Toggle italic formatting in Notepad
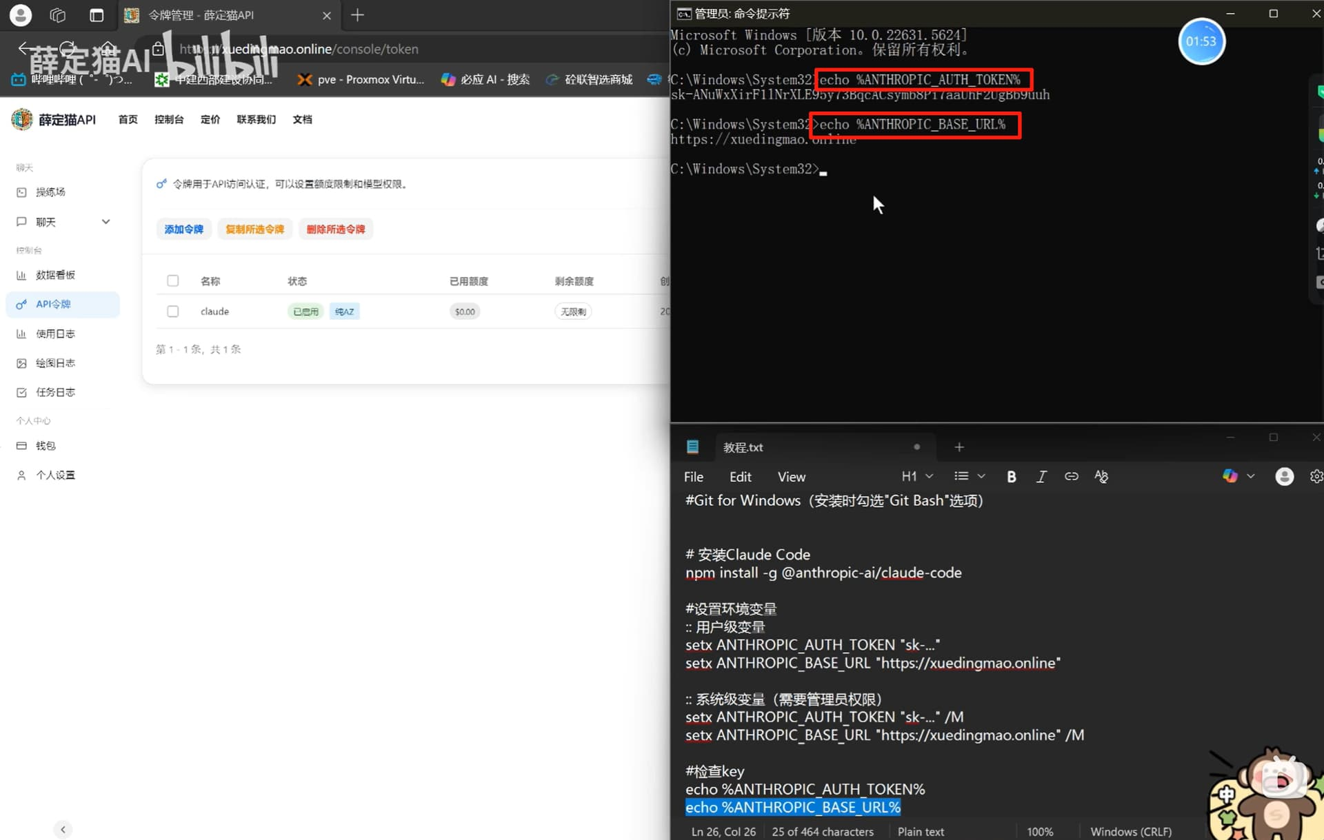 (x=1041, y=477)
